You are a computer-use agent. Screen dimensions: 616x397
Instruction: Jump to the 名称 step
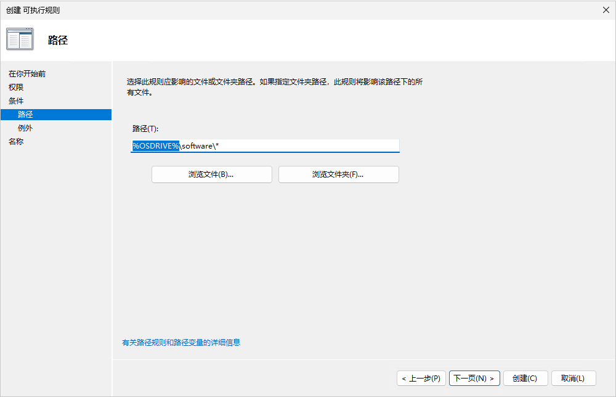click(16, 142)
